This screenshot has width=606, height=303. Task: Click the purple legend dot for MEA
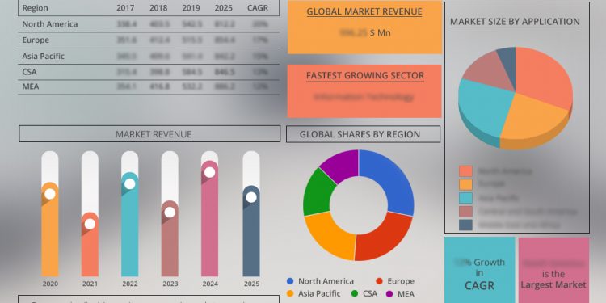[x=390, y=294]
